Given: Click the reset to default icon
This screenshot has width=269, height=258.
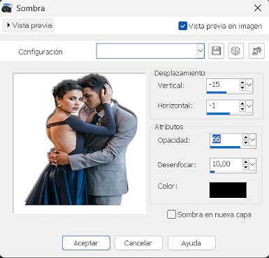Looking at the screenshot, I should point(256,51).
